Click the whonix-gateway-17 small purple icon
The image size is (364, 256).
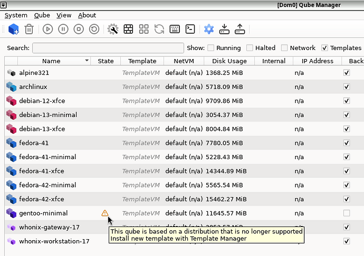click(x=11, y=227)
